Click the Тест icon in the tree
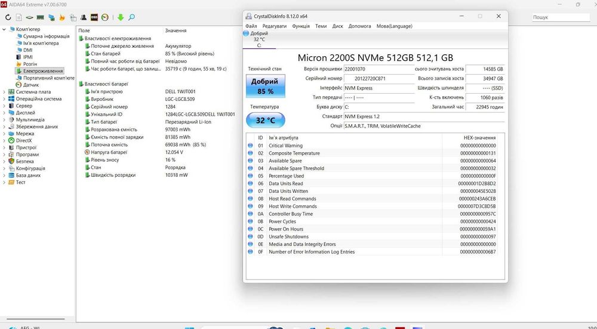The image size is (597, 329). 11,182
